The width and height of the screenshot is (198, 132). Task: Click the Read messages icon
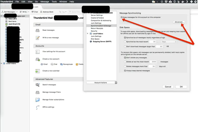(38, 30)
